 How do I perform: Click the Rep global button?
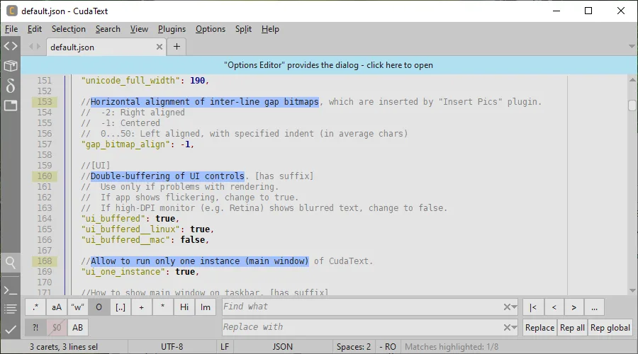(x=610, y=328)
